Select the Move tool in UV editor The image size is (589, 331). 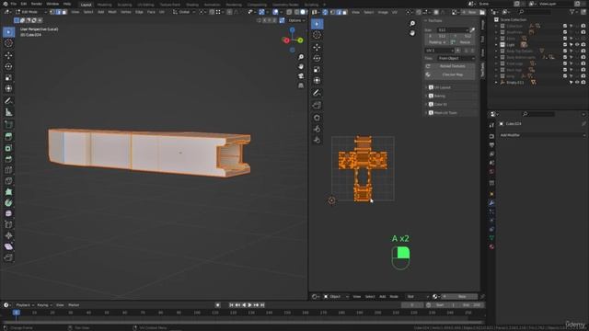coord(317,47)
